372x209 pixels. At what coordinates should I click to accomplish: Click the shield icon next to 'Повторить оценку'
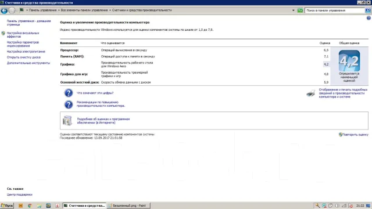click(x=341, y=135)
